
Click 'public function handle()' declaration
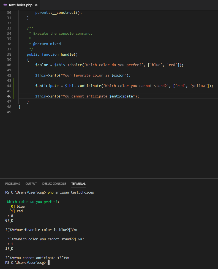click(52, 55)
